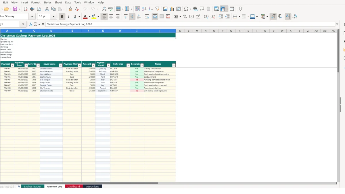Insert Chart icon in toolbar
Image resolution: width=345 pixels, height=194 pixels.
tap(172, 9)
